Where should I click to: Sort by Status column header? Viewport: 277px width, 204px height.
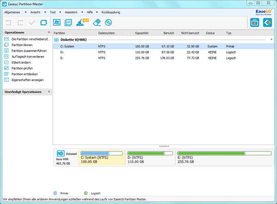[x=212, y=33]
